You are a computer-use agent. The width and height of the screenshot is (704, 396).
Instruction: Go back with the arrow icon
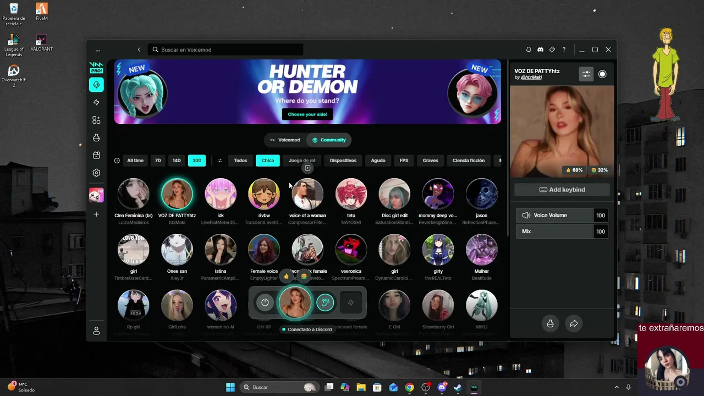point(139,50)
